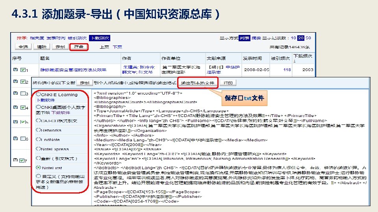This screenshot has height=212, width=378.
Task: Select the CNKI E-Learning export format
Action: point(38,94)
